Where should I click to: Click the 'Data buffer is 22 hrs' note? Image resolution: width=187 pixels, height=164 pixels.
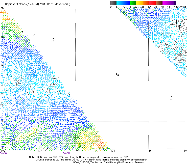[x=91, y=160]
